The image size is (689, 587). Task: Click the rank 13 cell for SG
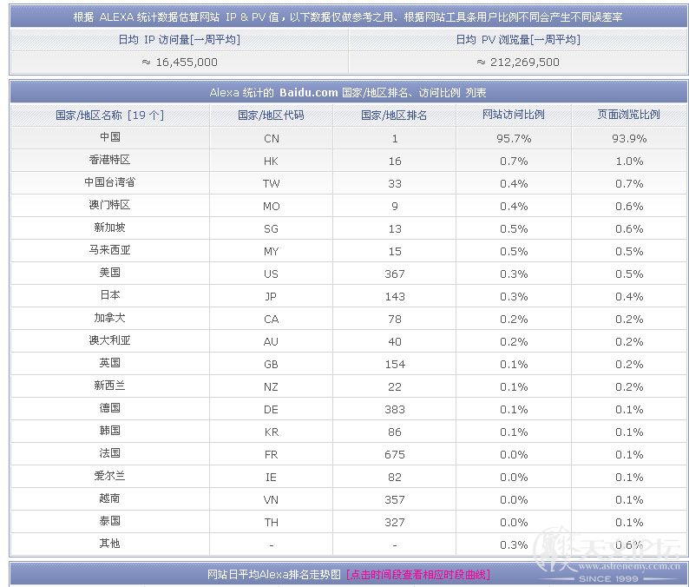tap(395, 229)
